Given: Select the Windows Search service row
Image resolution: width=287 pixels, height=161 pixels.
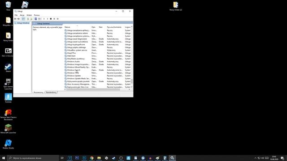Looking at the screenshot, I should 98,70.
